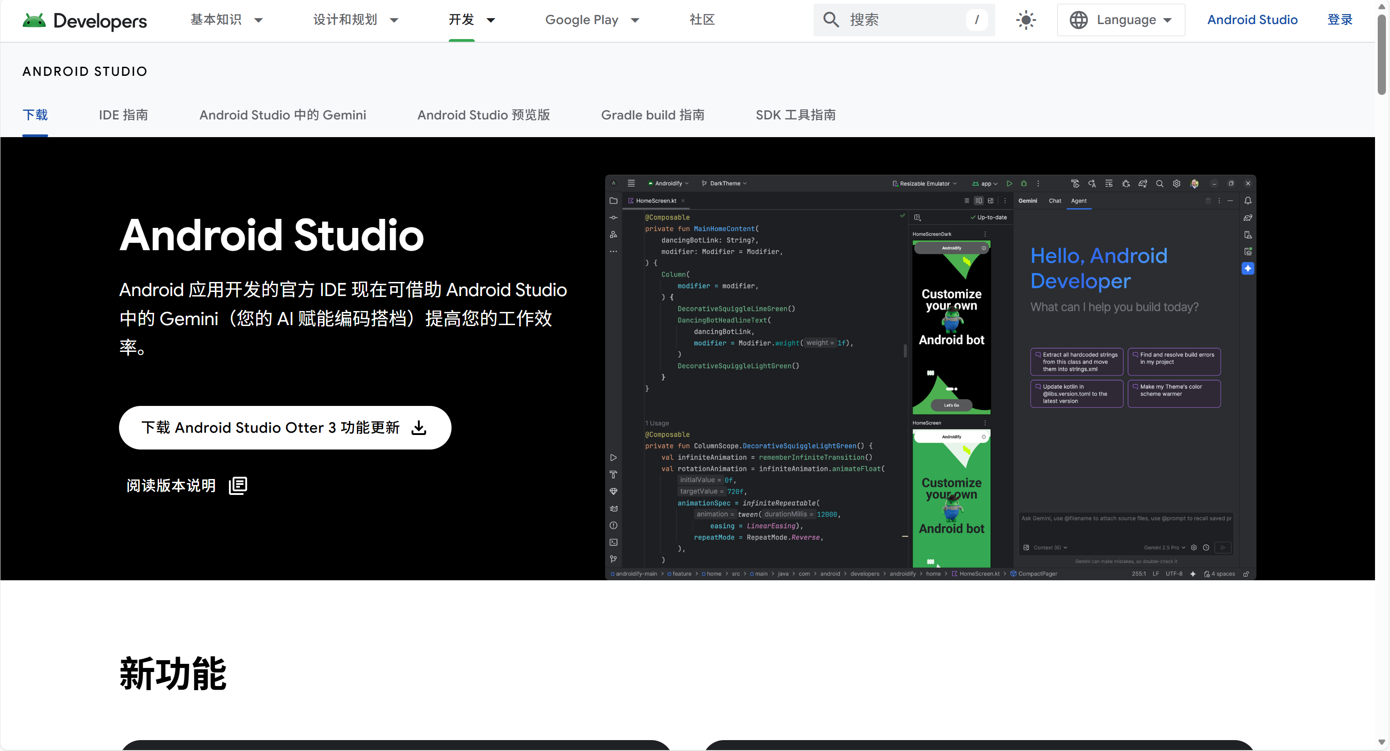Open the SDK 工具指南 tab
Image resolution: width=1390 pixels, height=751 pixels.
(795, 115)
